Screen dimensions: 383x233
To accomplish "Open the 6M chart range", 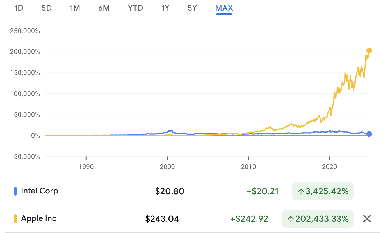I will 104,8.
